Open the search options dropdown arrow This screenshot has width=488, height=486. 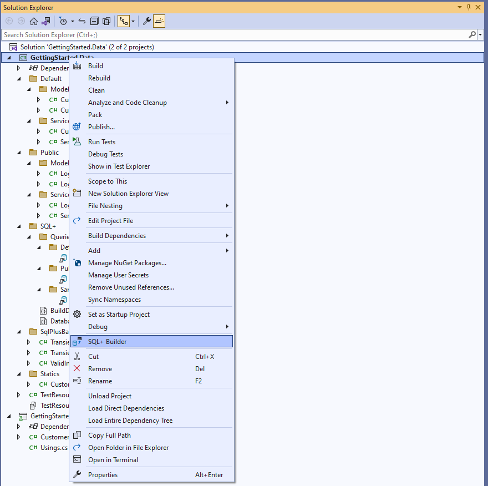(481, 34)
